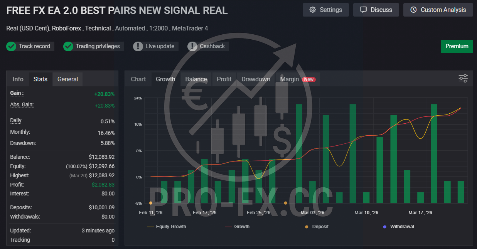
Task: Open the Margin chart tab
Action: click(x=290, y=79)
